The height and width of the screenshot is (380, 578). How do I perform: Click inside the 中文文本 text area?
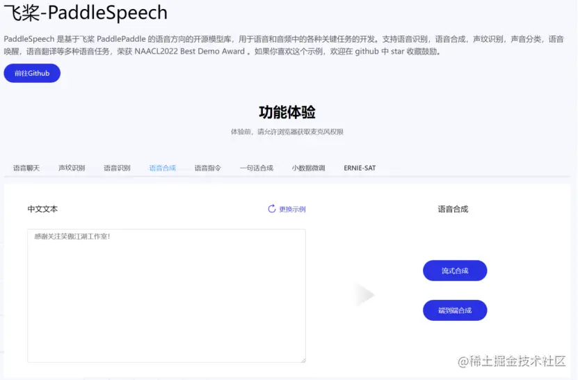[167, 296]
